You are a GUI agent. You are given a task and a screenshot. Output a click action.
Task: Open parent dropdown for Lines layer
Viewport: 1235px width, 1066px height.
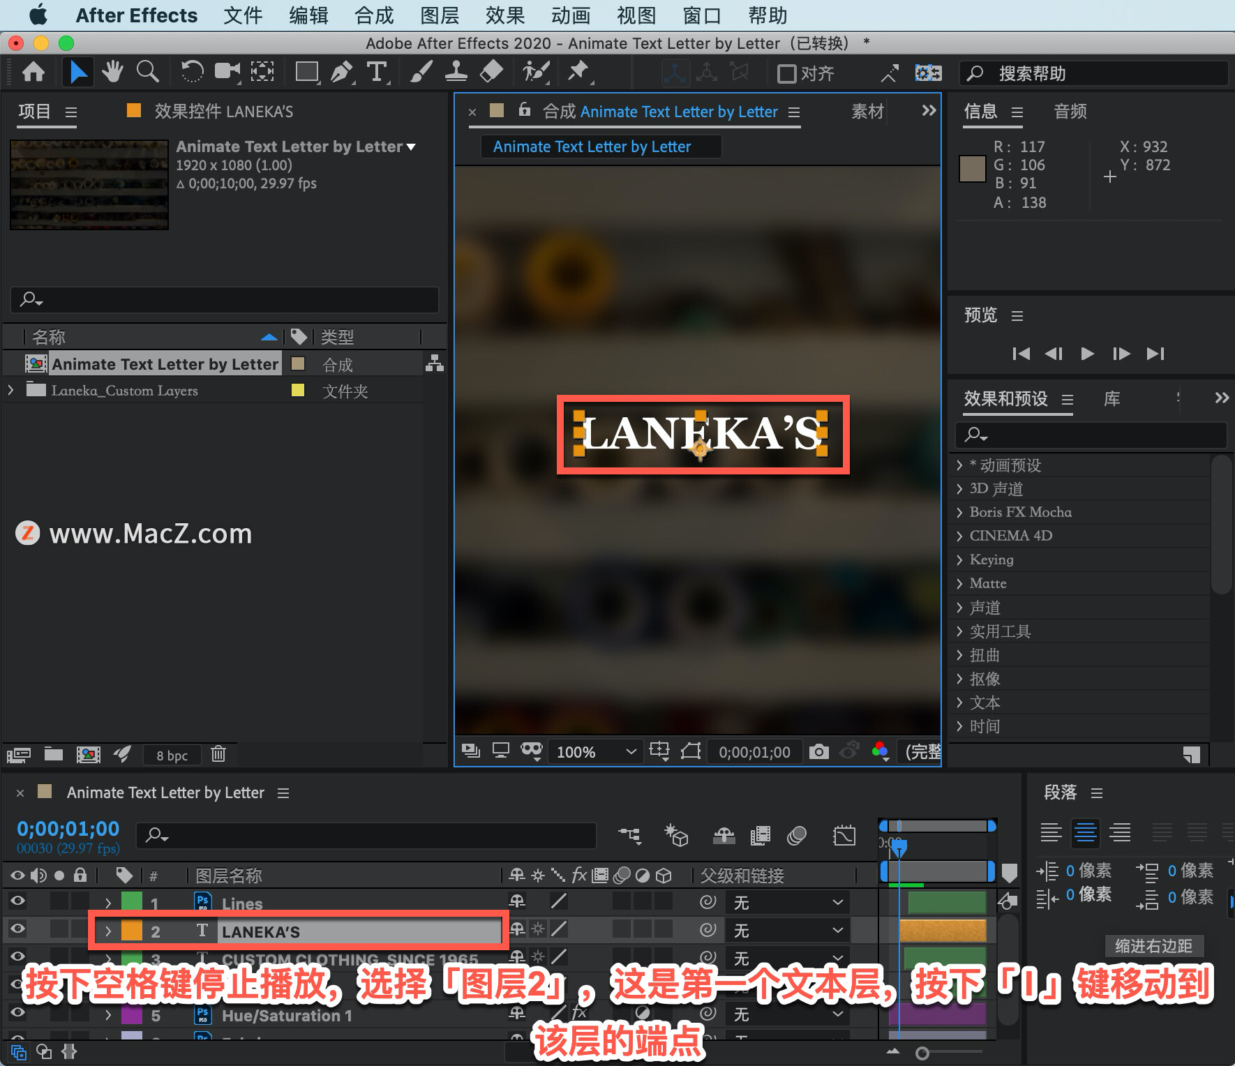788,902
